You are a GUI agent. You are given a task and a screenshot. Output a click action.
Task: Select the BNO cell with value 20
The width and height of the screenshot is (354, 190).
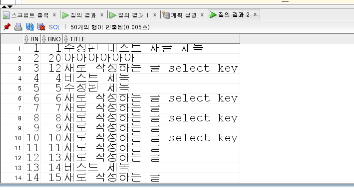[x=52, y=58]
